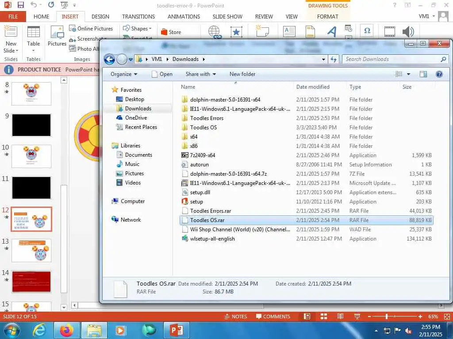Switch to the HOME tab
Image resolution: width=453 pixels, height=339 pixels.
point(41,17)
